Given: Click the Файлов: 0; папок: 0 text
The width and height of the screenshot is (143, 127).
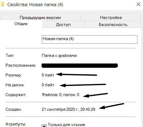Looking at the screenshot, I should pos(60,95).
